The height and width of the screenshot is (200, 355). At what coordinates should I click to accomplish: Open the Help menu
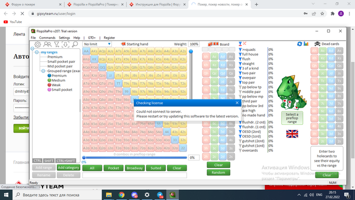[x=77, y=38]
